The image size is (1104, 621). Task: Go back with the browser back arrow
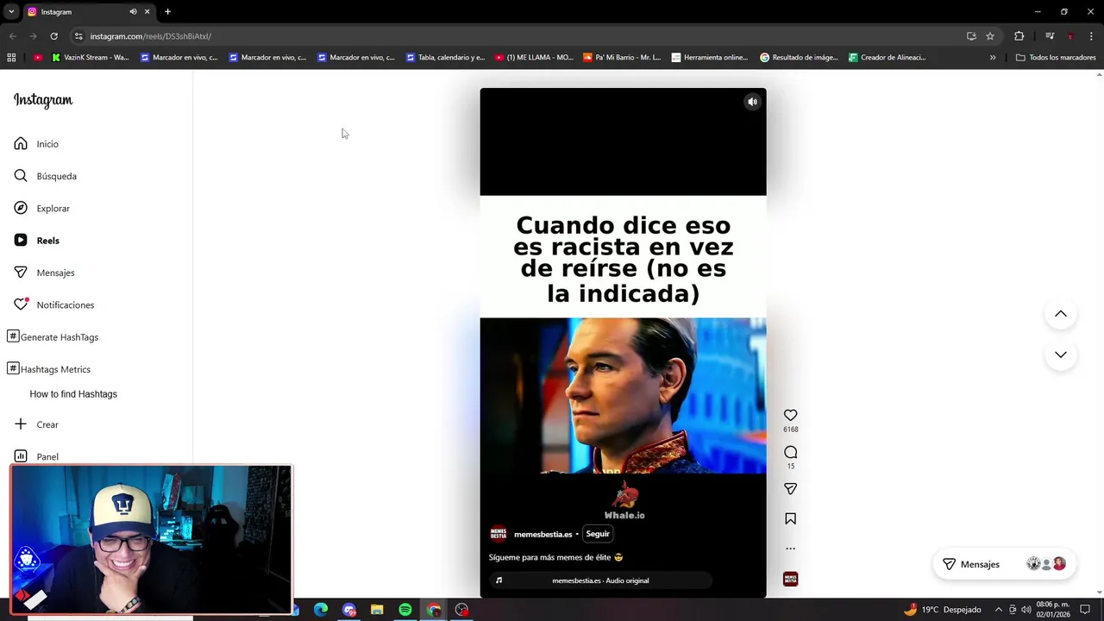[12, 36]
